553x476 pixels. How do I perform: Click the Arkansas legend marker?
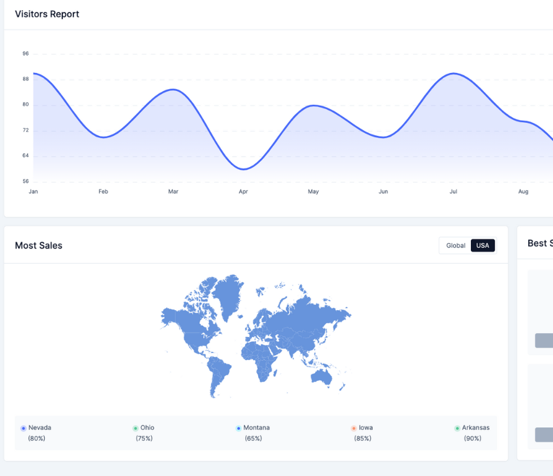click(457, 429)
